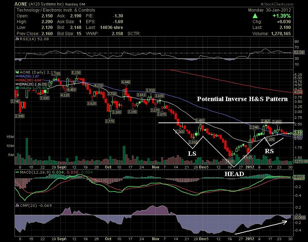Click the candlestick icon beside AONE (Daily)
Screen dimensions: 308x242
pos(17,72)
